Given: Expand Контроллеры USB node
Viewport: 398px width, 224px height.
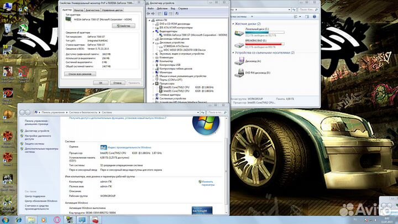Looking at the screenshot, I should click(x=154, y=65).
